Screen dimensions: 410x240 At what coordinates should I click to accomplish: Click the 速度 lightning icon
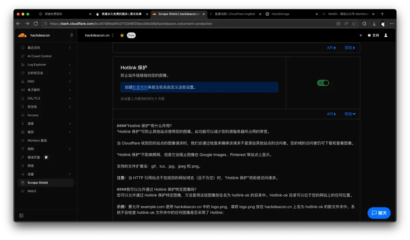pos(23,124)
